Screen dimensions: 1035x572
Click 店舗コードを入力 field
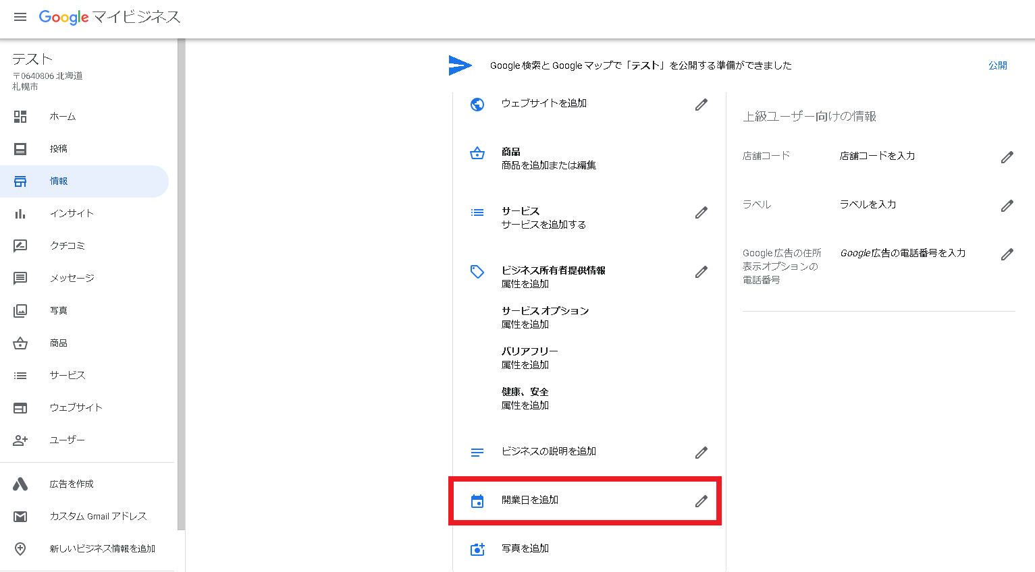tap(877, 156)
